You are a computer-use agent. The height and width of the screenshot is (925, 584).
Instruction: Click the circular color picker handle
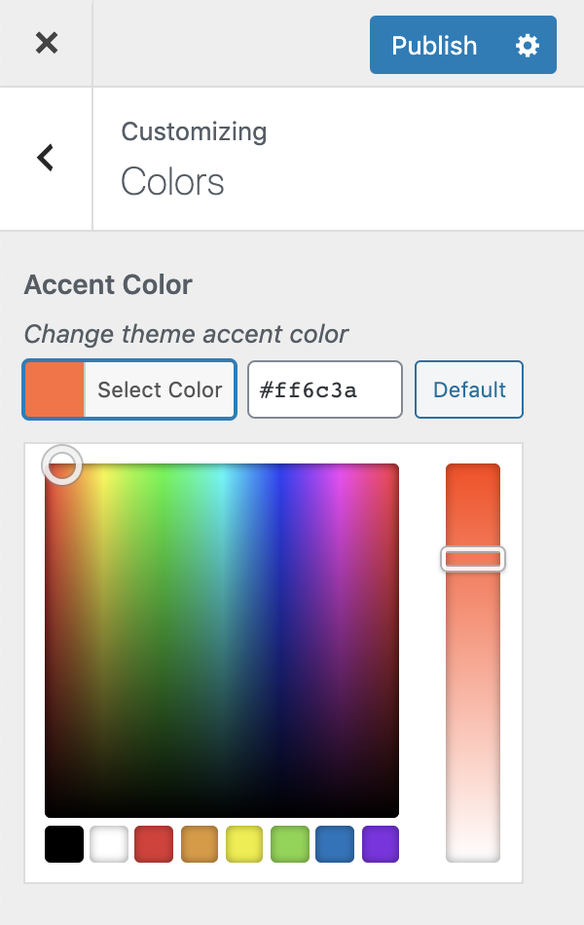click(62, 464)
